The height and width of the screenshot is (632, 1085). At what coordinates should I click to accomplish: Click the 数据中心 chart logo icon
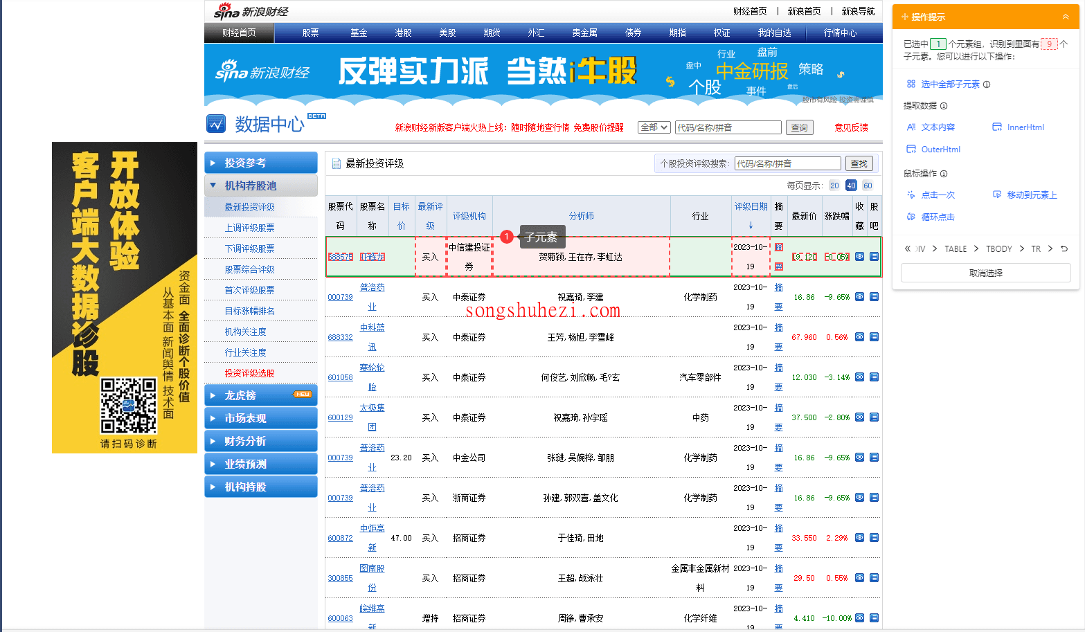(x=216, y=124)
